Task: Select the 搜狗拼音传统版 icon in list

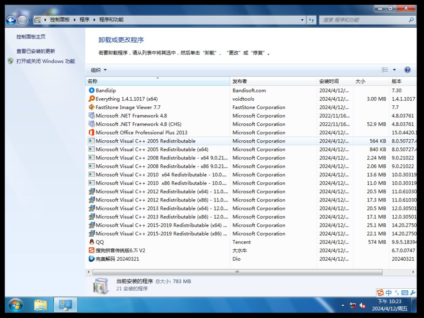Action: point(92,250)
